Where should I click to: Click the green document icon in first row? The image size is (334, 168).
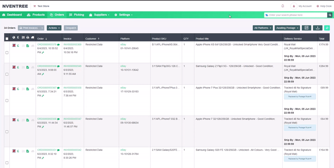click(27, 45)
